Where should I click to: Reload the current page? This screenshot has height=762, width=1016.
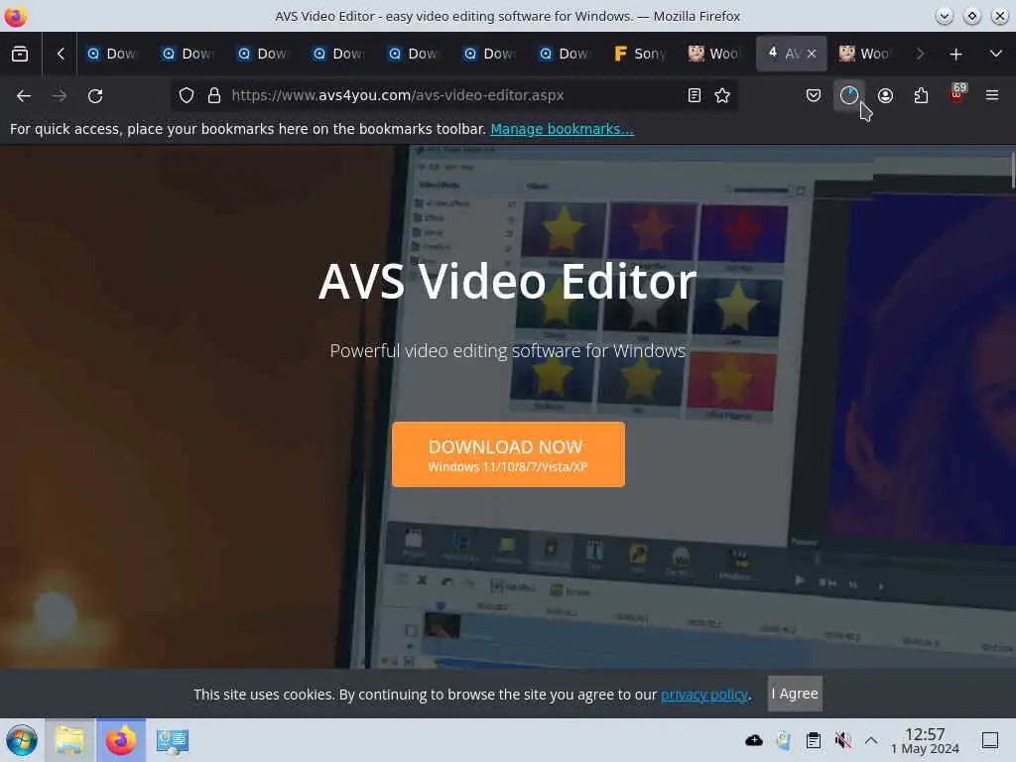pyautogui.click(x=95, y=96)
